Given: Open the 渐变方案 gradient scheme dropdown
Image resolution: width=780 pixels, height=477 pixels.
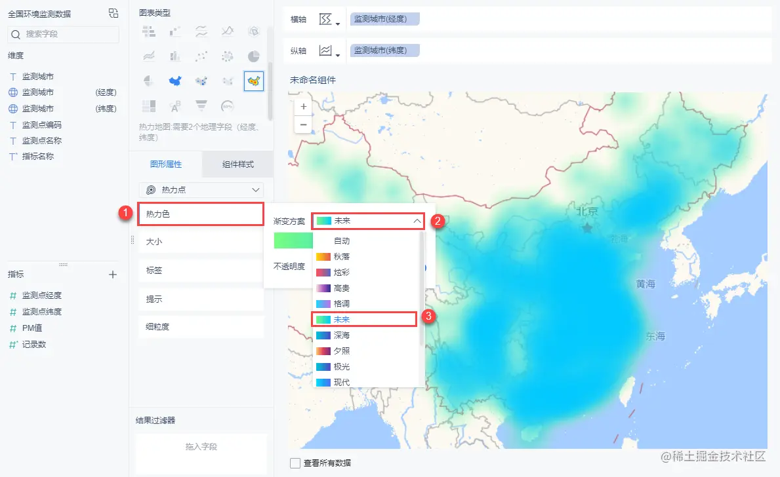Looking at the screenshot, I should tap(367, 220).
